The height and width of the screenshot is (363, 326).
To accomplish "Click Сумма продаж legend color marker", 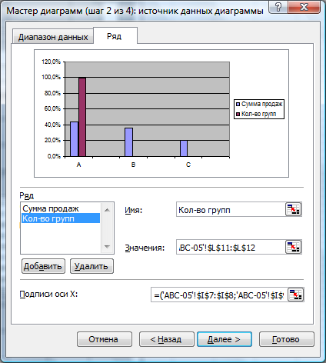I will 238,104.
